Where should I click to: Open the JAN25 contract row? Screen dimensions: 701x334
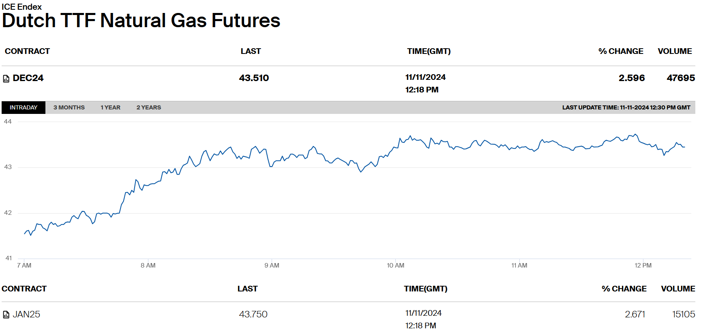click(x=26, y=314)
